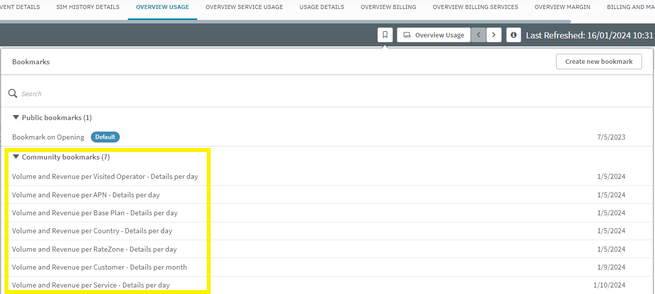This screenshot has height=294, width=655.
Task: Click the bookmark icon in toolbar
Action: [385, 35]
